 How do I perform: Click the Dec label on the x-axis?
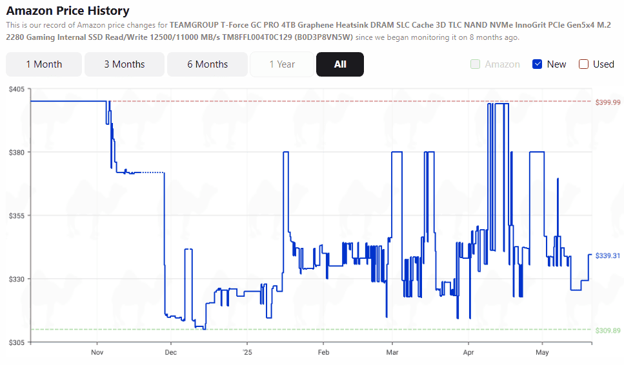point(171,352)
